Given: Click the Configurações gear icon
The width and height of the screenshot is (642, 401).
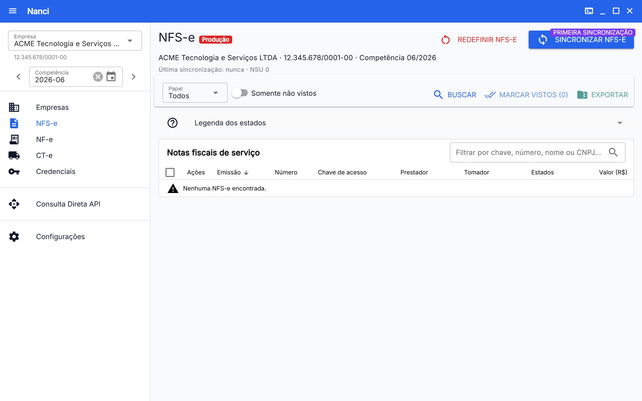Looking at the screenshot, I should (14, 237).
